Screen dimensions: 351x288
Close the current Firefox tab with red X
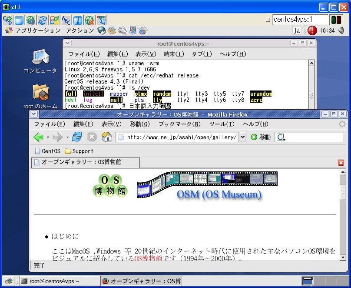[x=341, y=163]
